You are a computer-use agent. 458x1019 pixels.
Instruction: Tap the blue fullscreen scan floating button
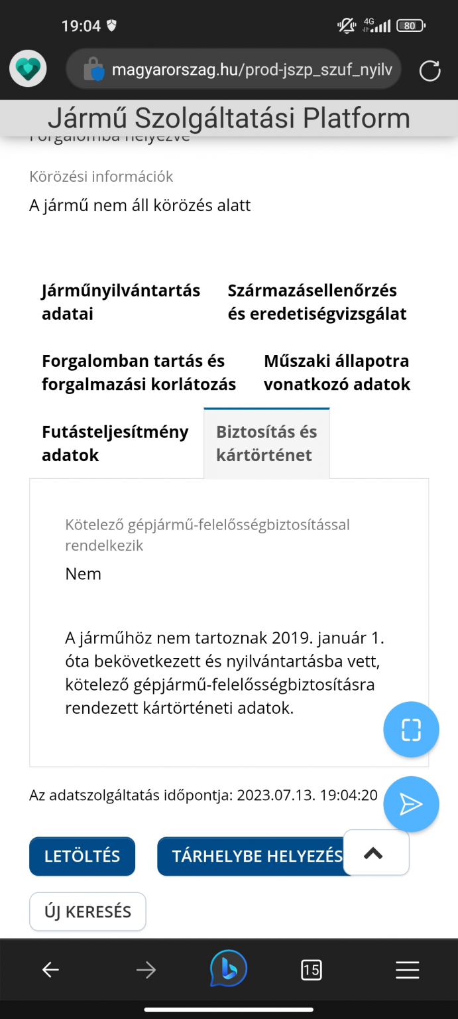click(x=411, y=729)
